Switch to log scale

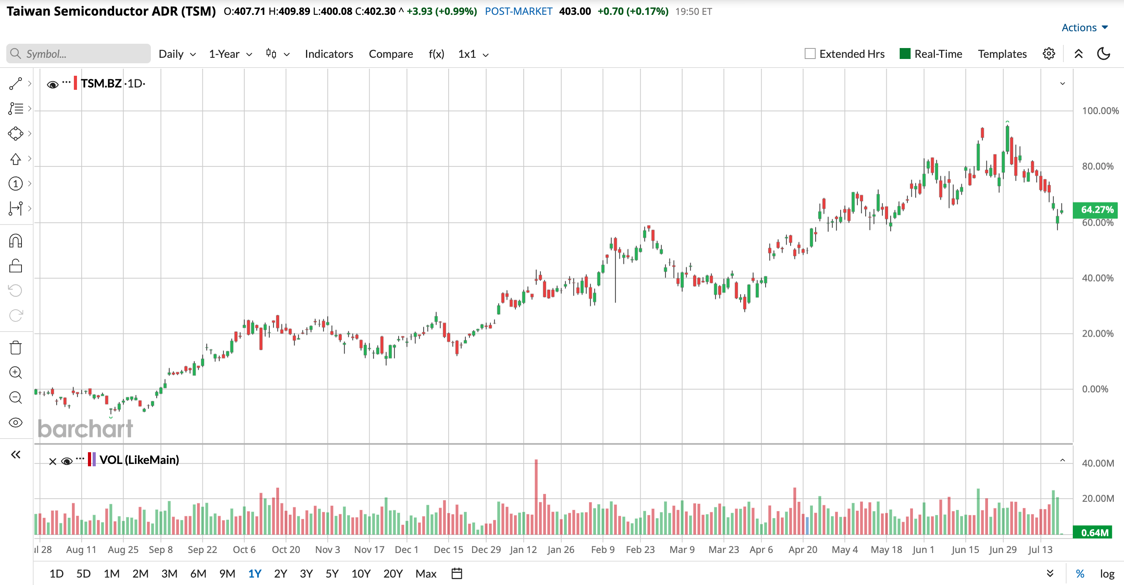pos(1107,573)
